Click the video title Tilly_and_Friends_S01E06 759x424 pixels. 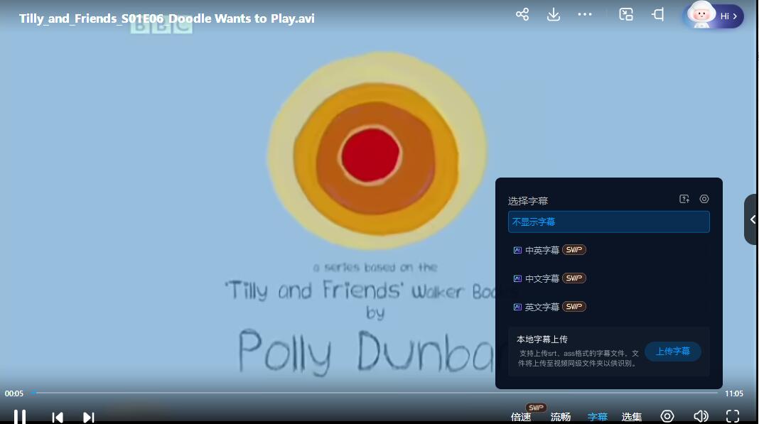[x=167, y=18]
